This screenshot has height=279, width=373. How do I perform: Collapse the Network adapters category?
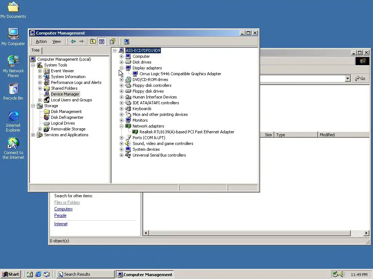tap(122, 126)
